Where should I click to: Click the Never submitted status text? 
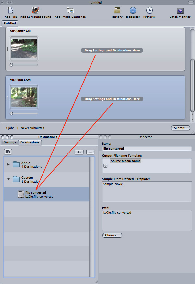32,128
